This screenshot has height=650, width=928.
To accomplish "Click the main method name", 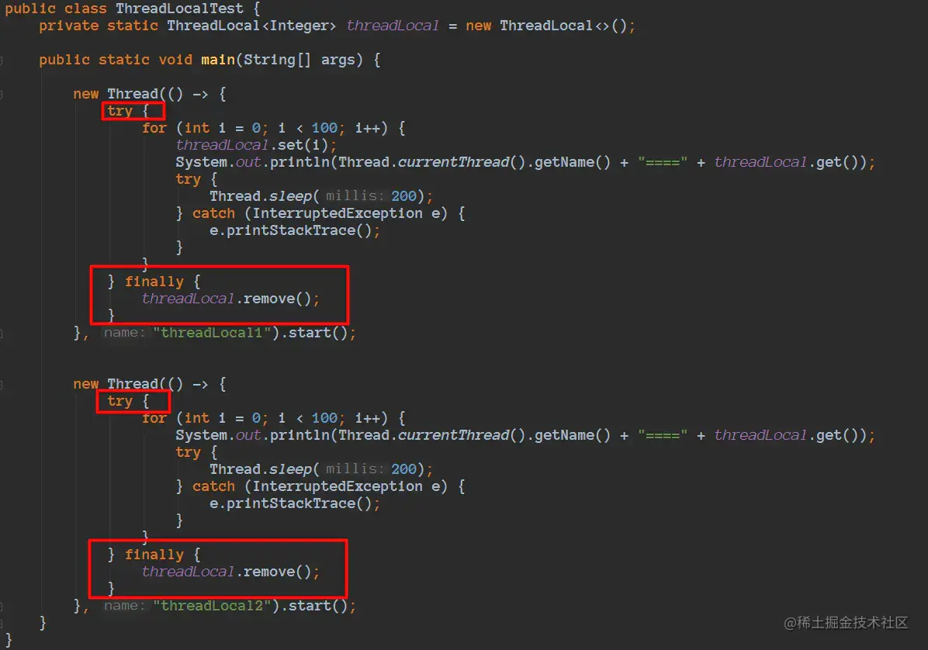I will click(x=218, y=60).
